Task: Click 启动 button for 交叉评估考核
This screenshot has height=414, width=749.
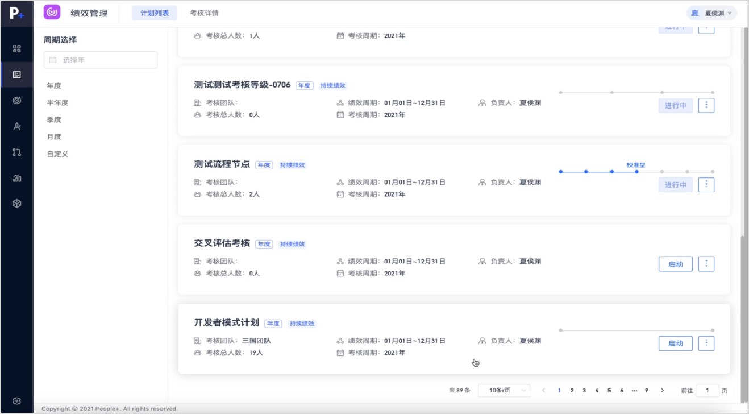Action: tap(675, 264)
